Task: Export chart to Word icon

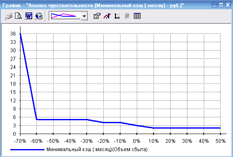Action: [x=28, y=16]
